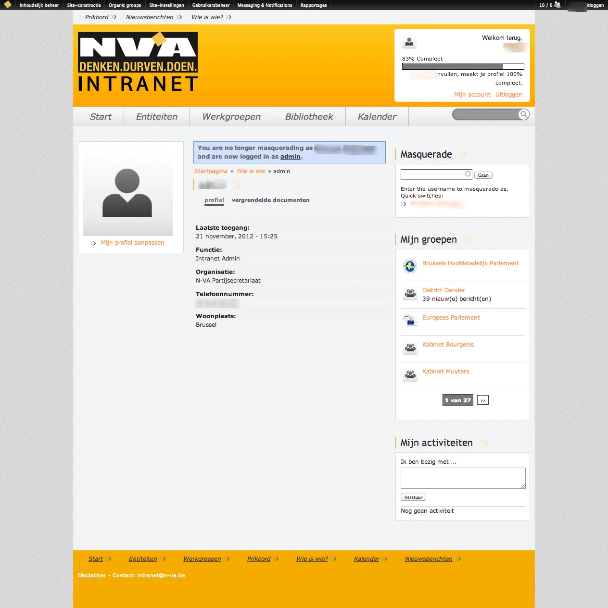Image resolution: width=608 pixels, height=608 pixels.
Task: Click the admin link in masquerade message
Action: pos(291,157)
